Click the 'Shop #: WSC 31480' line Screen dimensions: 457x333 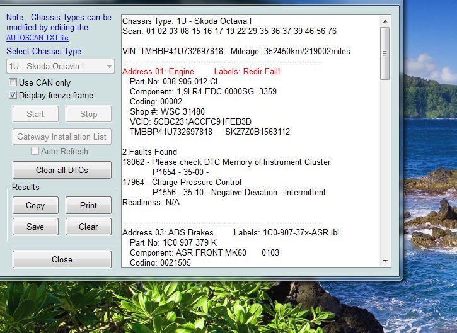[x=167, y=112]
